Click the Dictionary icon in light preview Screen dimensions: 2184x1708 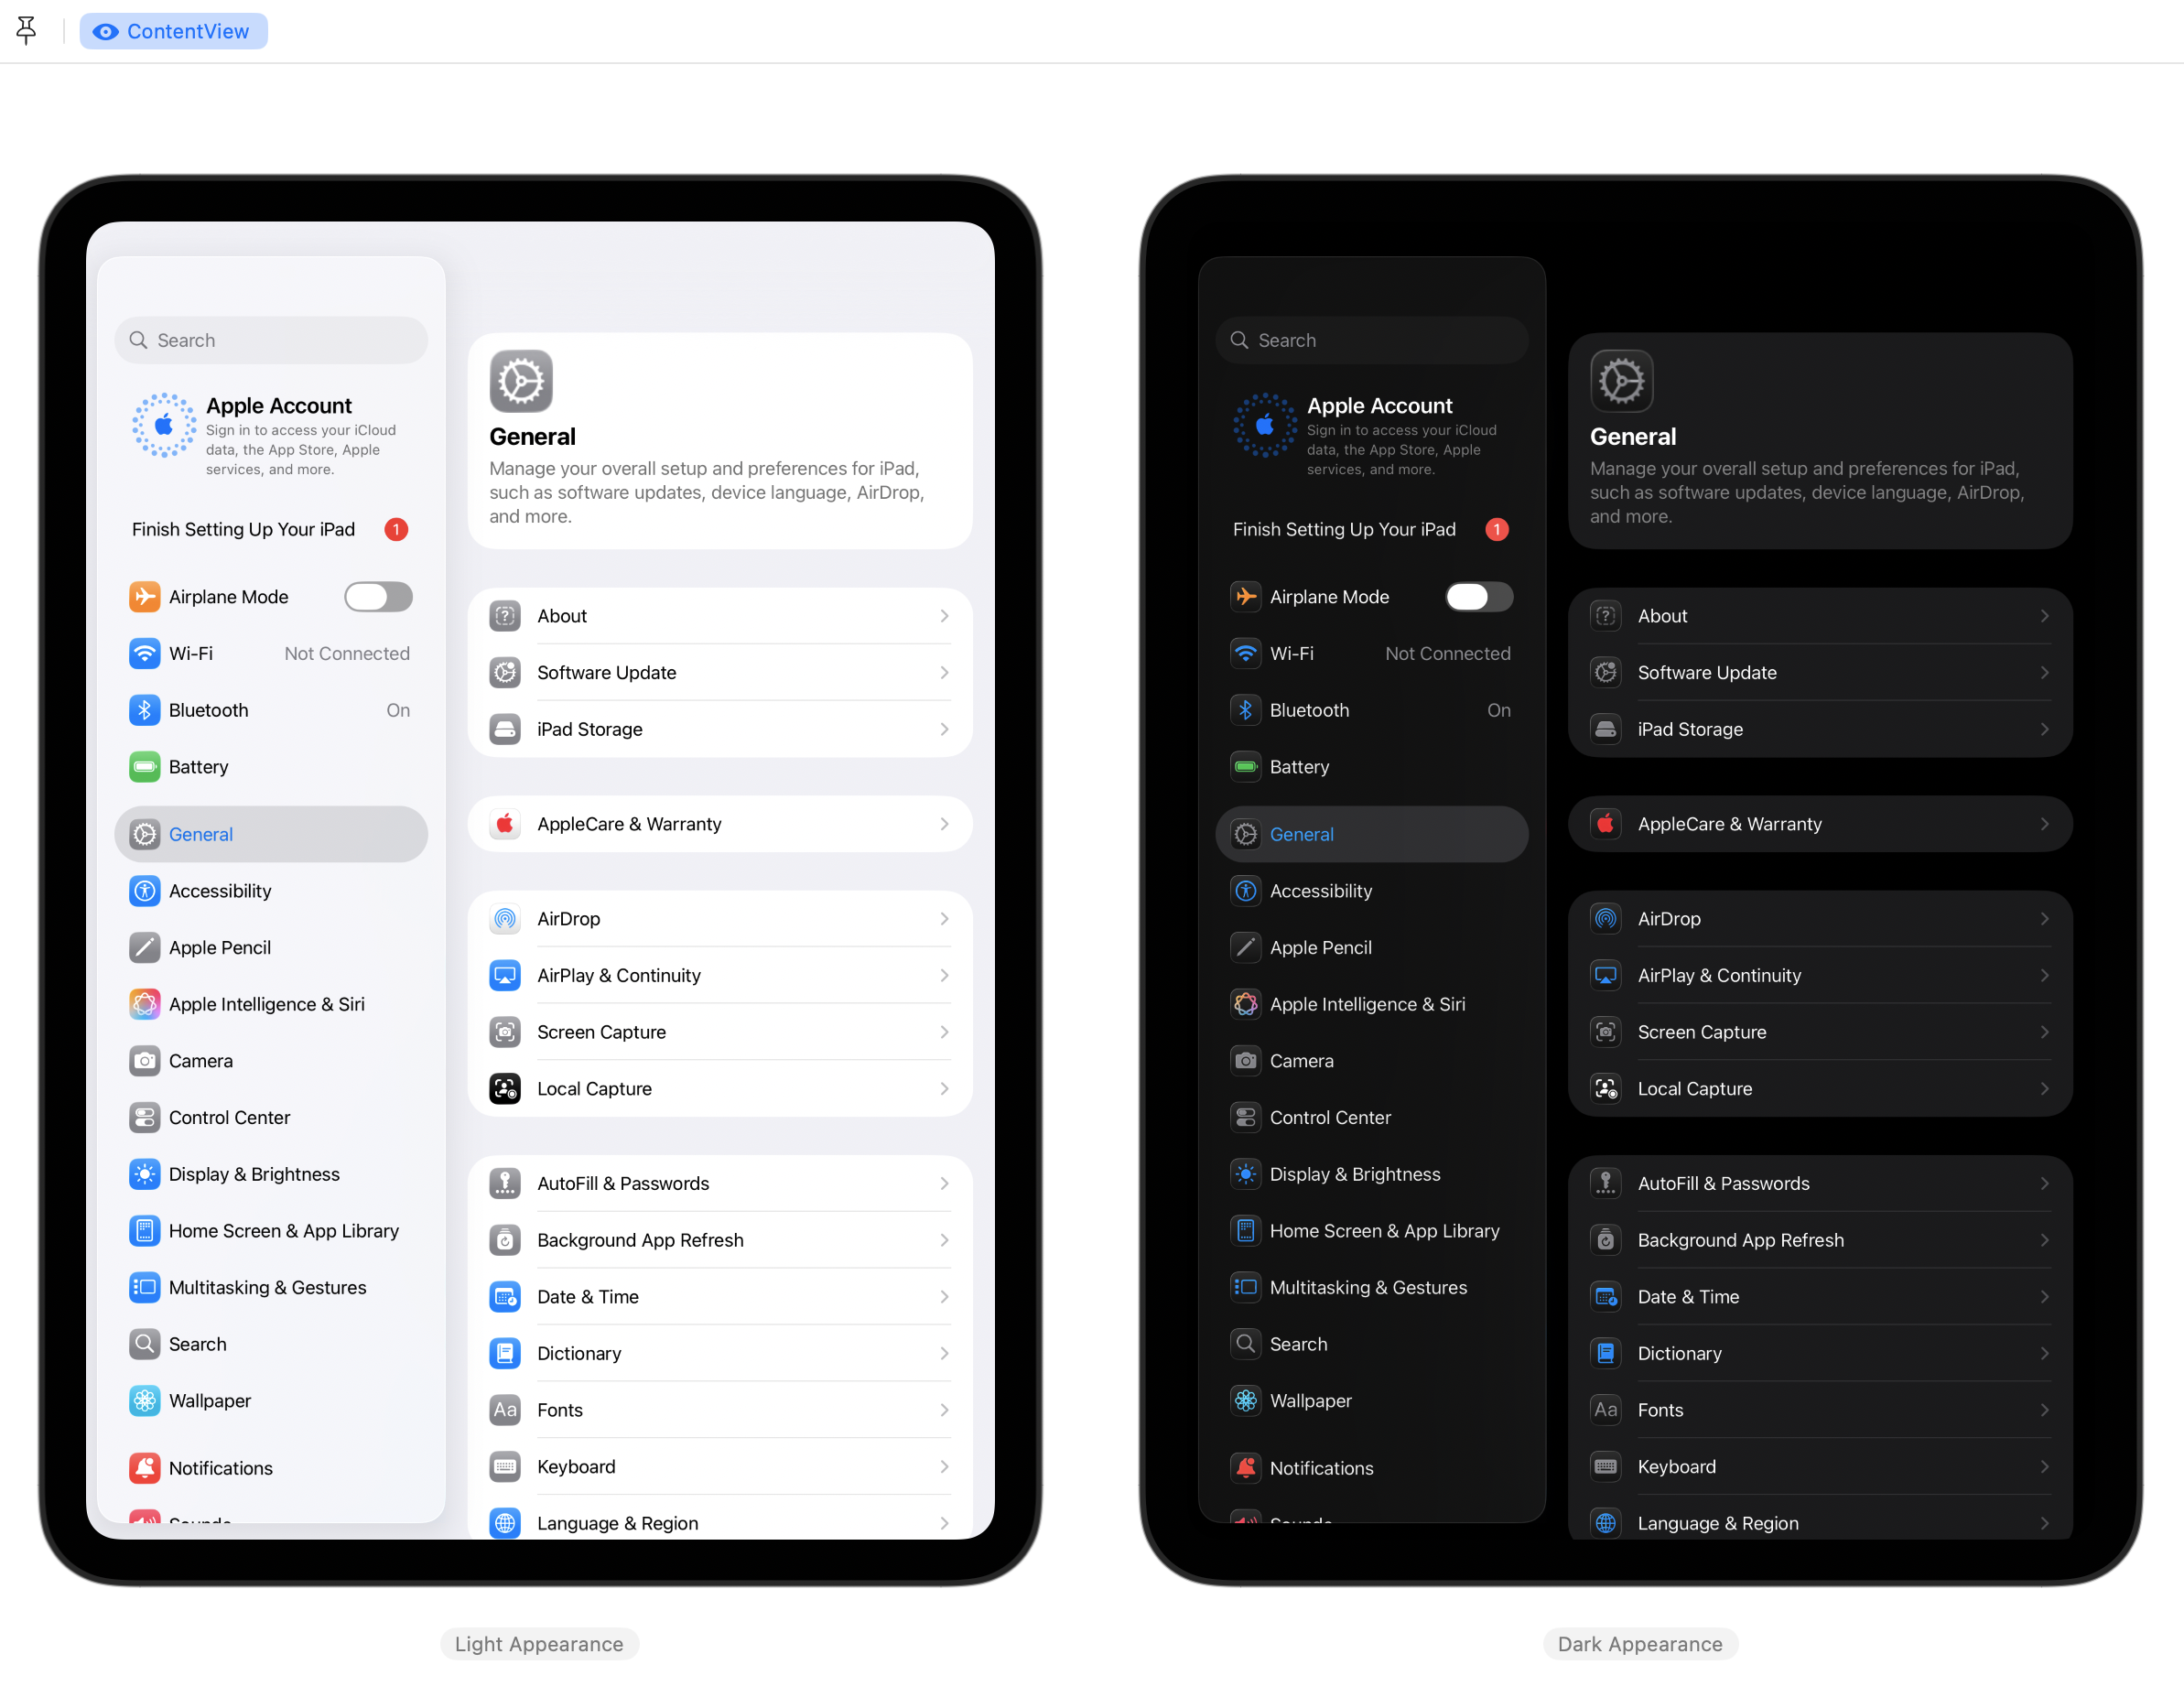505,1353
